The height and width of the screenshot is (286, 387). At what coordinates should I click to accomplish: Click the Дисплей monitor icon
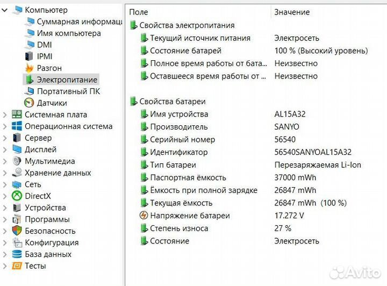click(x=17, y=149)
